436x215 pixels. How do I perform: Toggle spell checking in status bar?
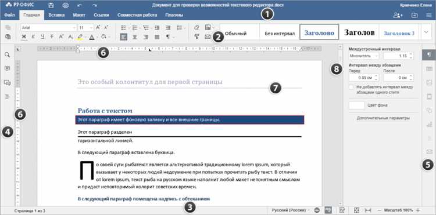tap(328, 210)
